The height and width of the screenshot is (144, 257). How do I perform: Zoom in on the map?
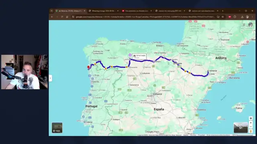coord(251,123)
